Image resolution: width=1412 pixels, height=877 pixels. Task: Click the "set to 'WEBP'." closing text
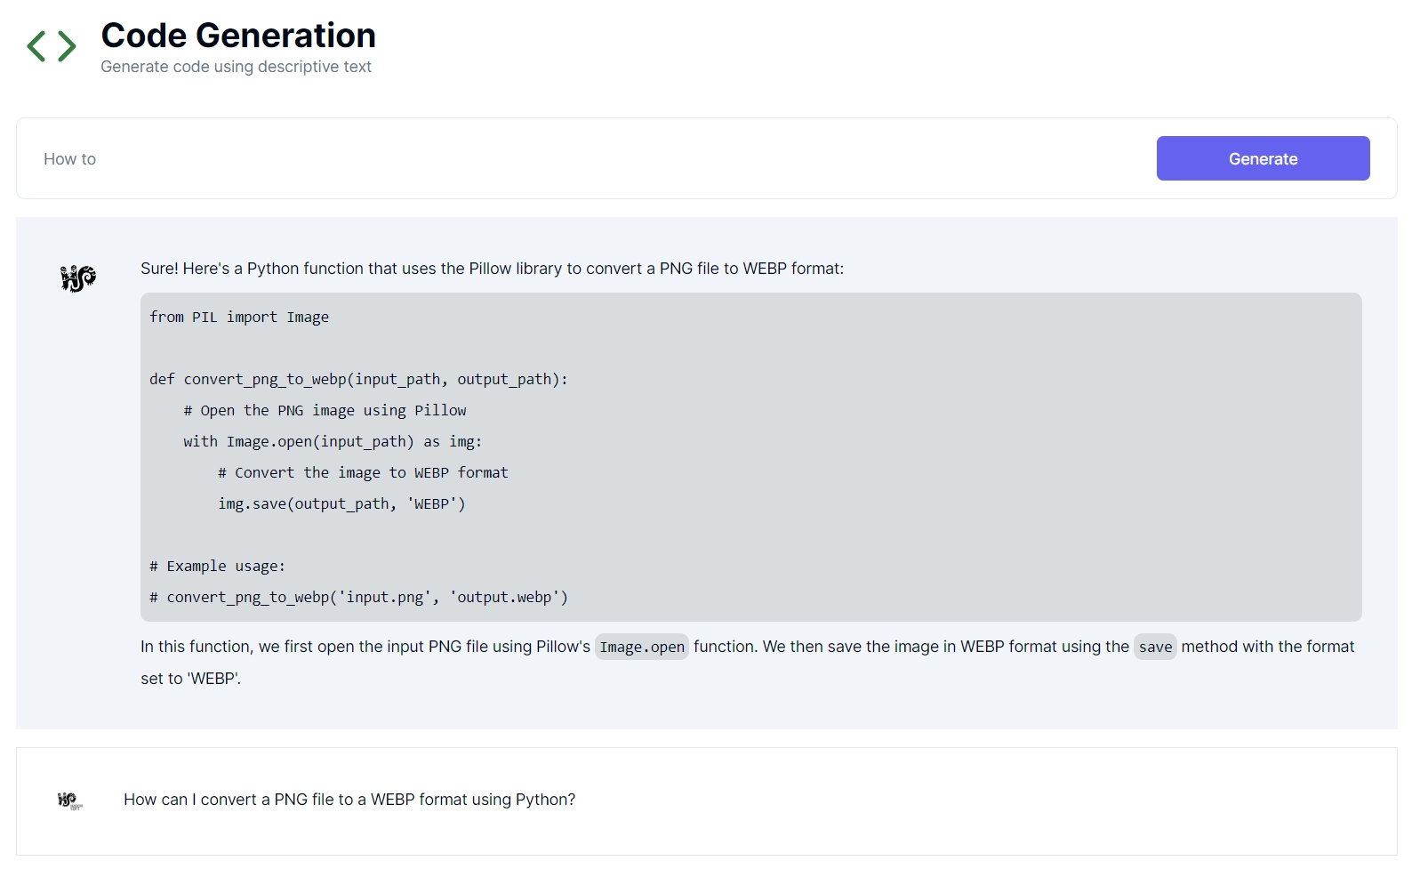pyautogui.click(x=190, y=679)
